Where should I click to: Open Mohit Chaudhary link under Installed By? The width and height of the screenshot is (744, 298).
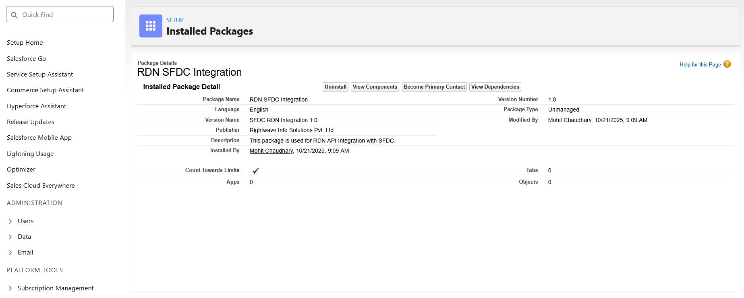(271, 151)
